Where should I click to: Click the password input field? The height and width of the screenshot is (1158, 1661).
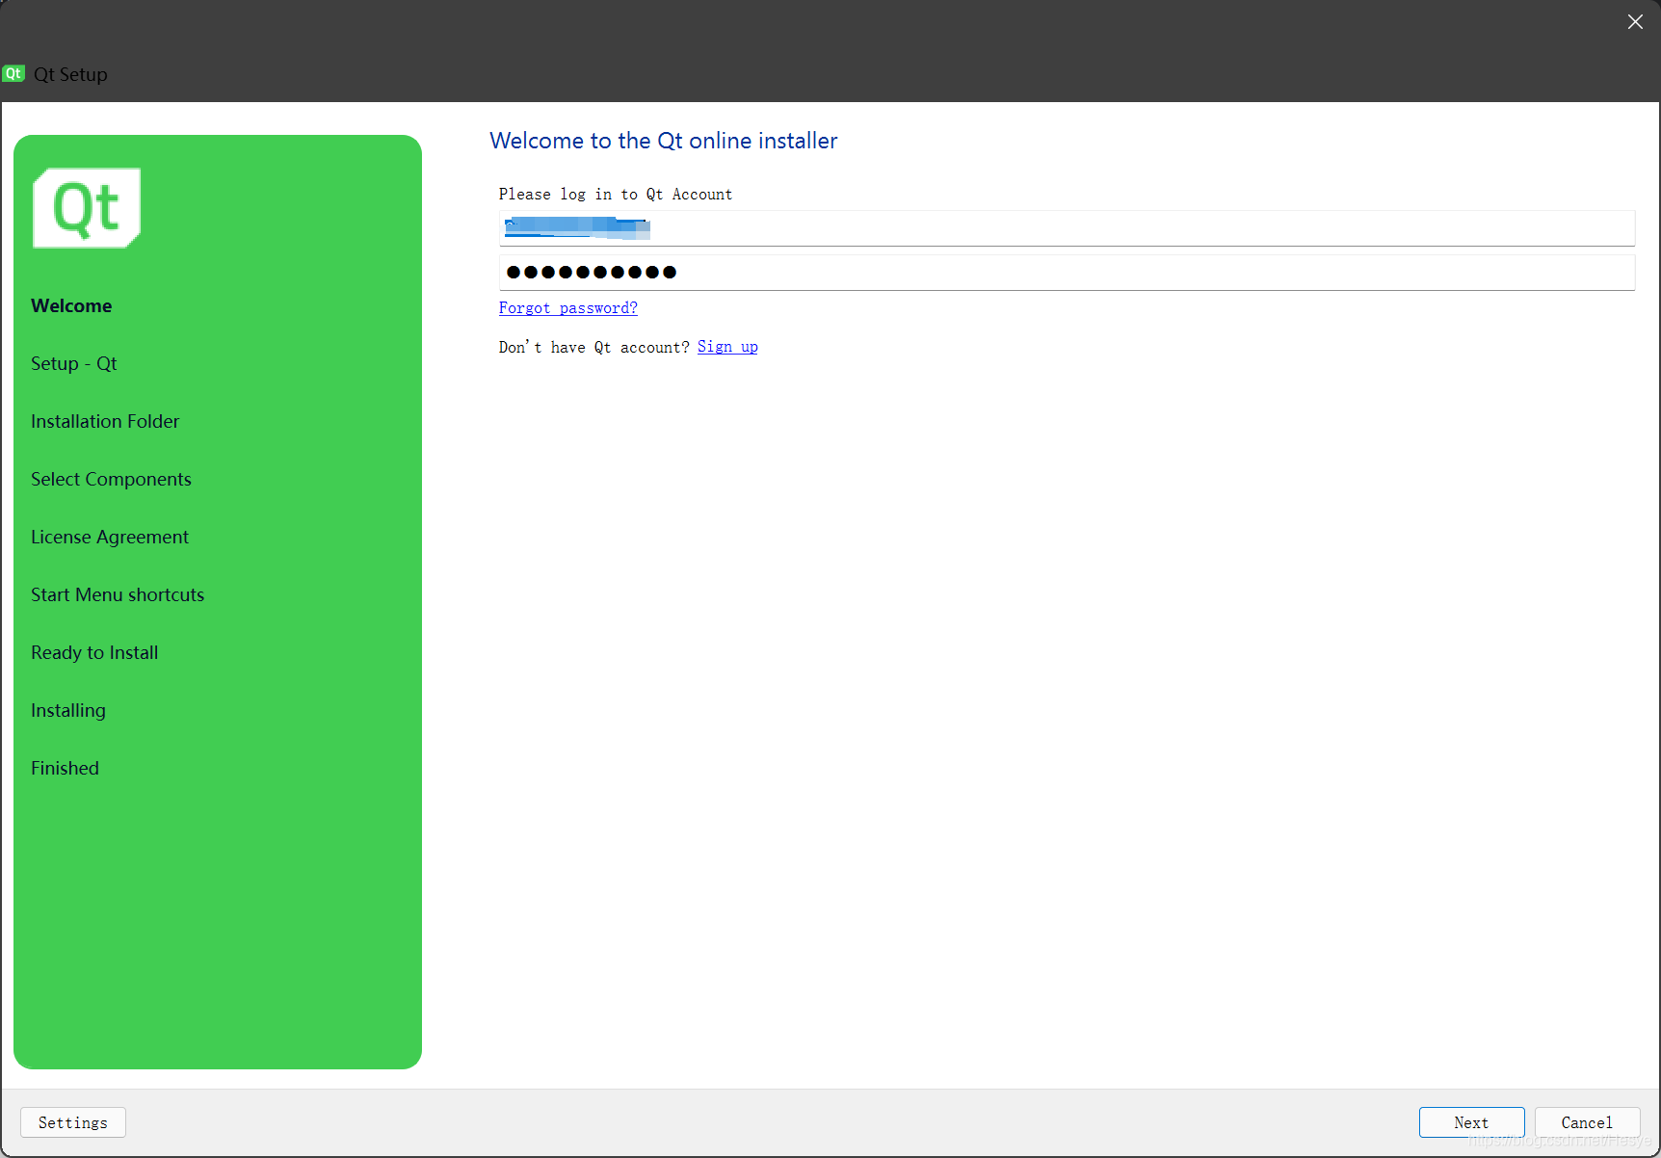(1067, 272)
